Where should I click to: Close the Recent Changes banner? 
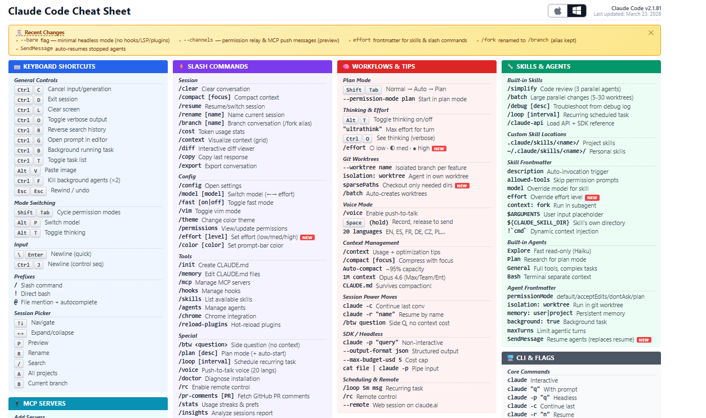pos(651,33)
